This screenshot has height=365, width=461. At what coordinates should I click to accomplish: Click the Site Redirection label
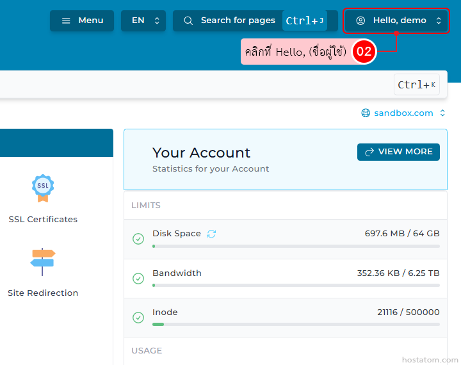(43, 293)
